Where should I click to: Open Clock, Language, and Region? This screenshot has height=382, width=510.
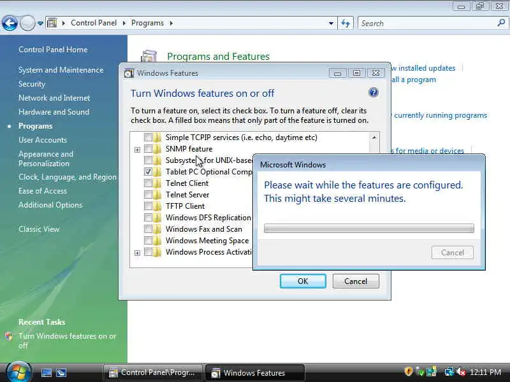tap(68, 177)
